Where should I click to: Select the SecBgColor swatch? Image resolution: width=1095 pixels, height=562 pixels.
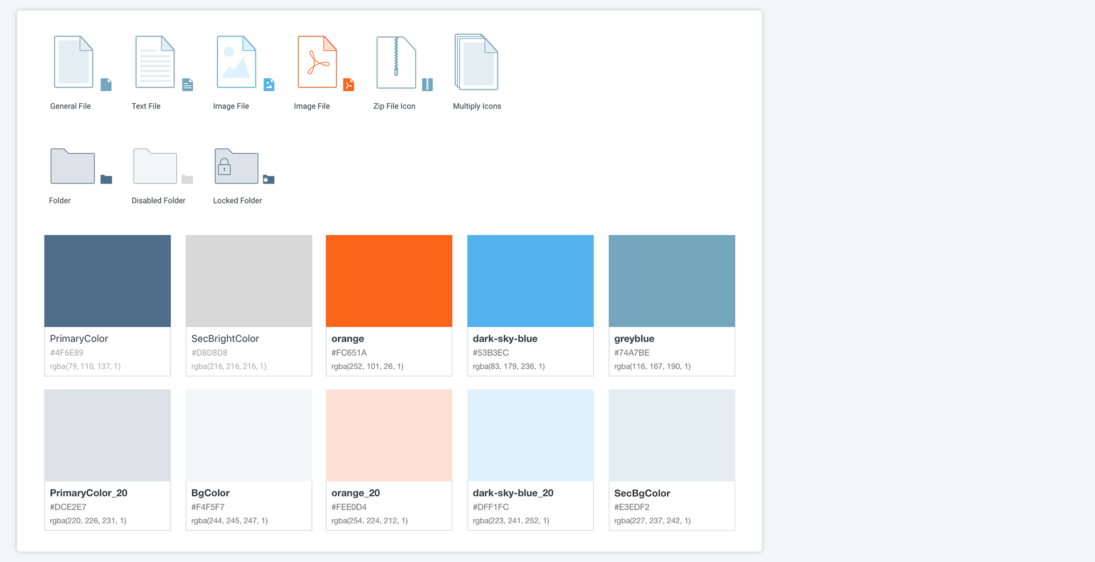click(672, 435)
